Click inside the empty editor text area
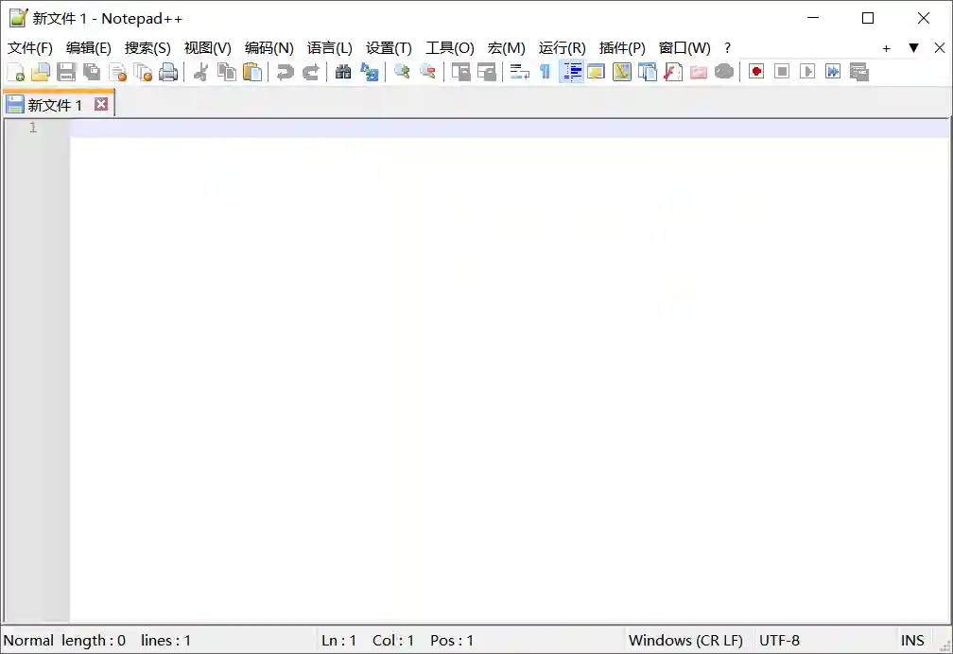The image size is (953, 654). point(473,378)
